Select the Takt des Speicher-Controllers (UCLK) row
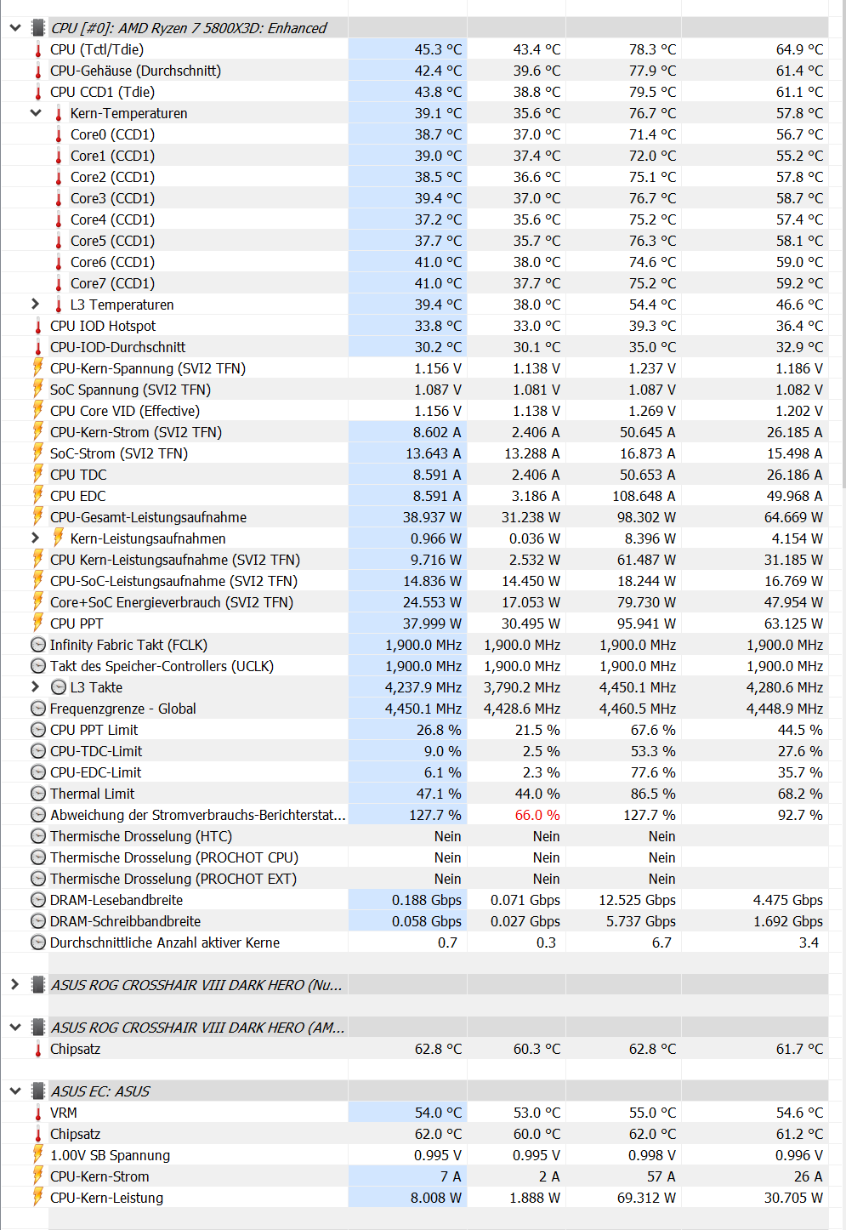The image size is (846, 1230). pos(414,666)
